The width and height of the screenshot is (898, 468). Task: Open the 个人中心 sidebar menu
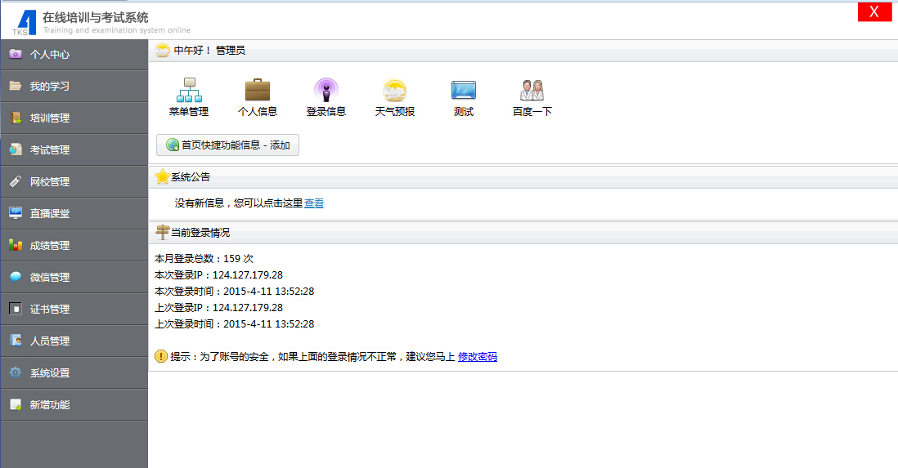pyautogui.click(x=74, y=55)
